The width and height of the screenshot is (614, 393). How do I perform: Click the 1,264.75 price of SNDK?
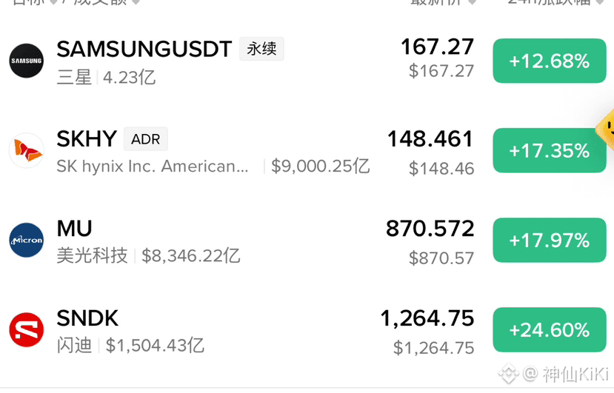pyautogui.click(x=427, y=318)
